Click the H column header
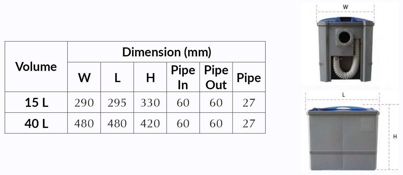 [150, 77]
